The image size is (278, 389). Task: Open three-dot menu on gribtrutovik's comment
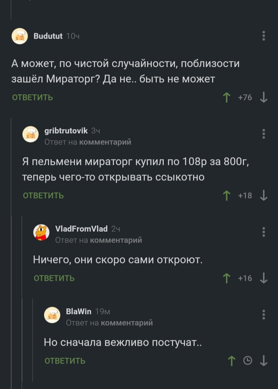coord(264,134)
